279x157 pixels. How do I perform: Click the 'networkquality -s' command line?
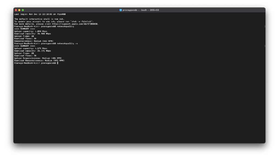(46, 44)
